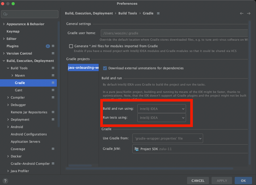
Task: Expand the Maven node
Action: click(x=12, y=75)
